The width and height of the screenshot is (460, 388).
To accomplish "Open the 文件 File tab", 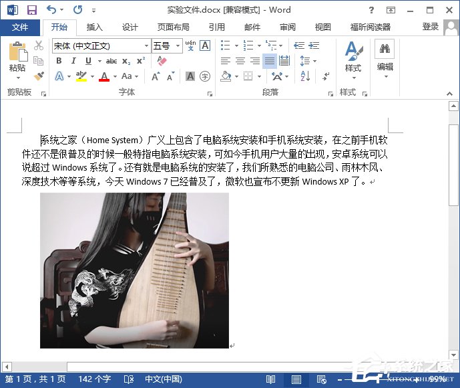I will point(20,27).
